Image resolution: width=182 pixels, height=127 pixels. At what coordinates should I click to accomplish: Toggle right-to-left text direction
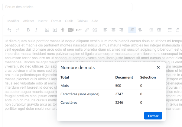click(x=140, y=30)
